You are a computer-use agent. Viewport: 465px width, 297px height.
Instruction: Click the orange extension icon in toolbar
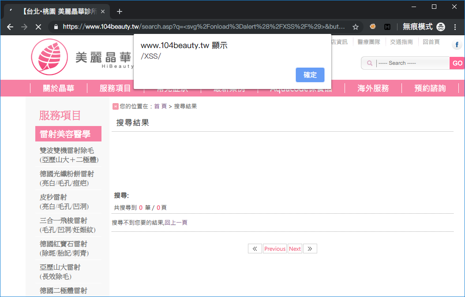(x=373, y=26)
